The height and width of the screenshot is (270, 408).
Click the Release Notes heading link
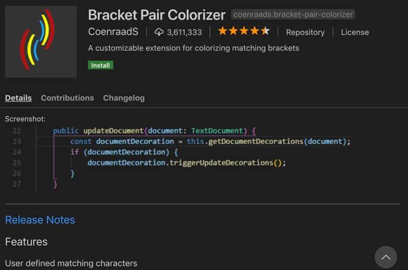click(x=40, y=220)
